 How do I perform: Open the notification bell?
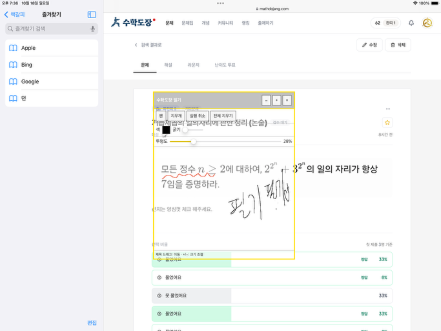[411, 23]
